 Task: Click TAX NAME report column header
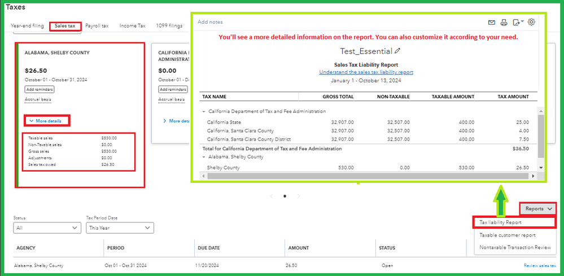click(x=215, y=97)
